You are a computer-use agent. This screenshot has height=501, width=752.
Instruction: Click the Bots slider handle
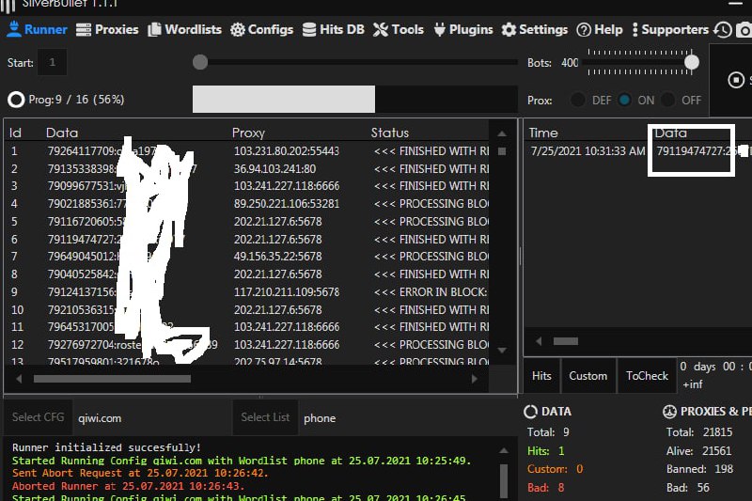pos(692,62)
